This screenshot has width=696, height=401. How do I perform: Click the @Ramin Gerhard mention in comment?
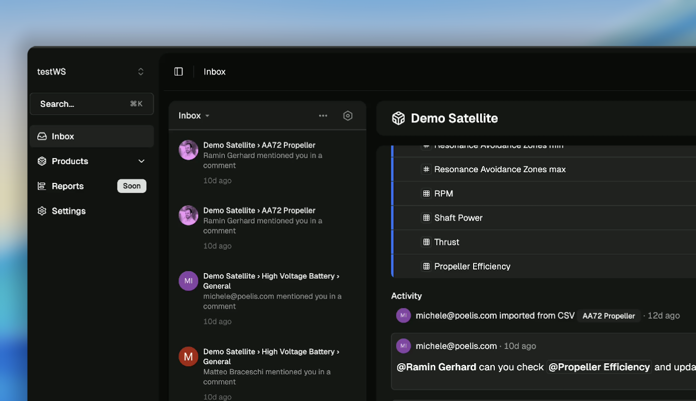[x=436, y=367]
